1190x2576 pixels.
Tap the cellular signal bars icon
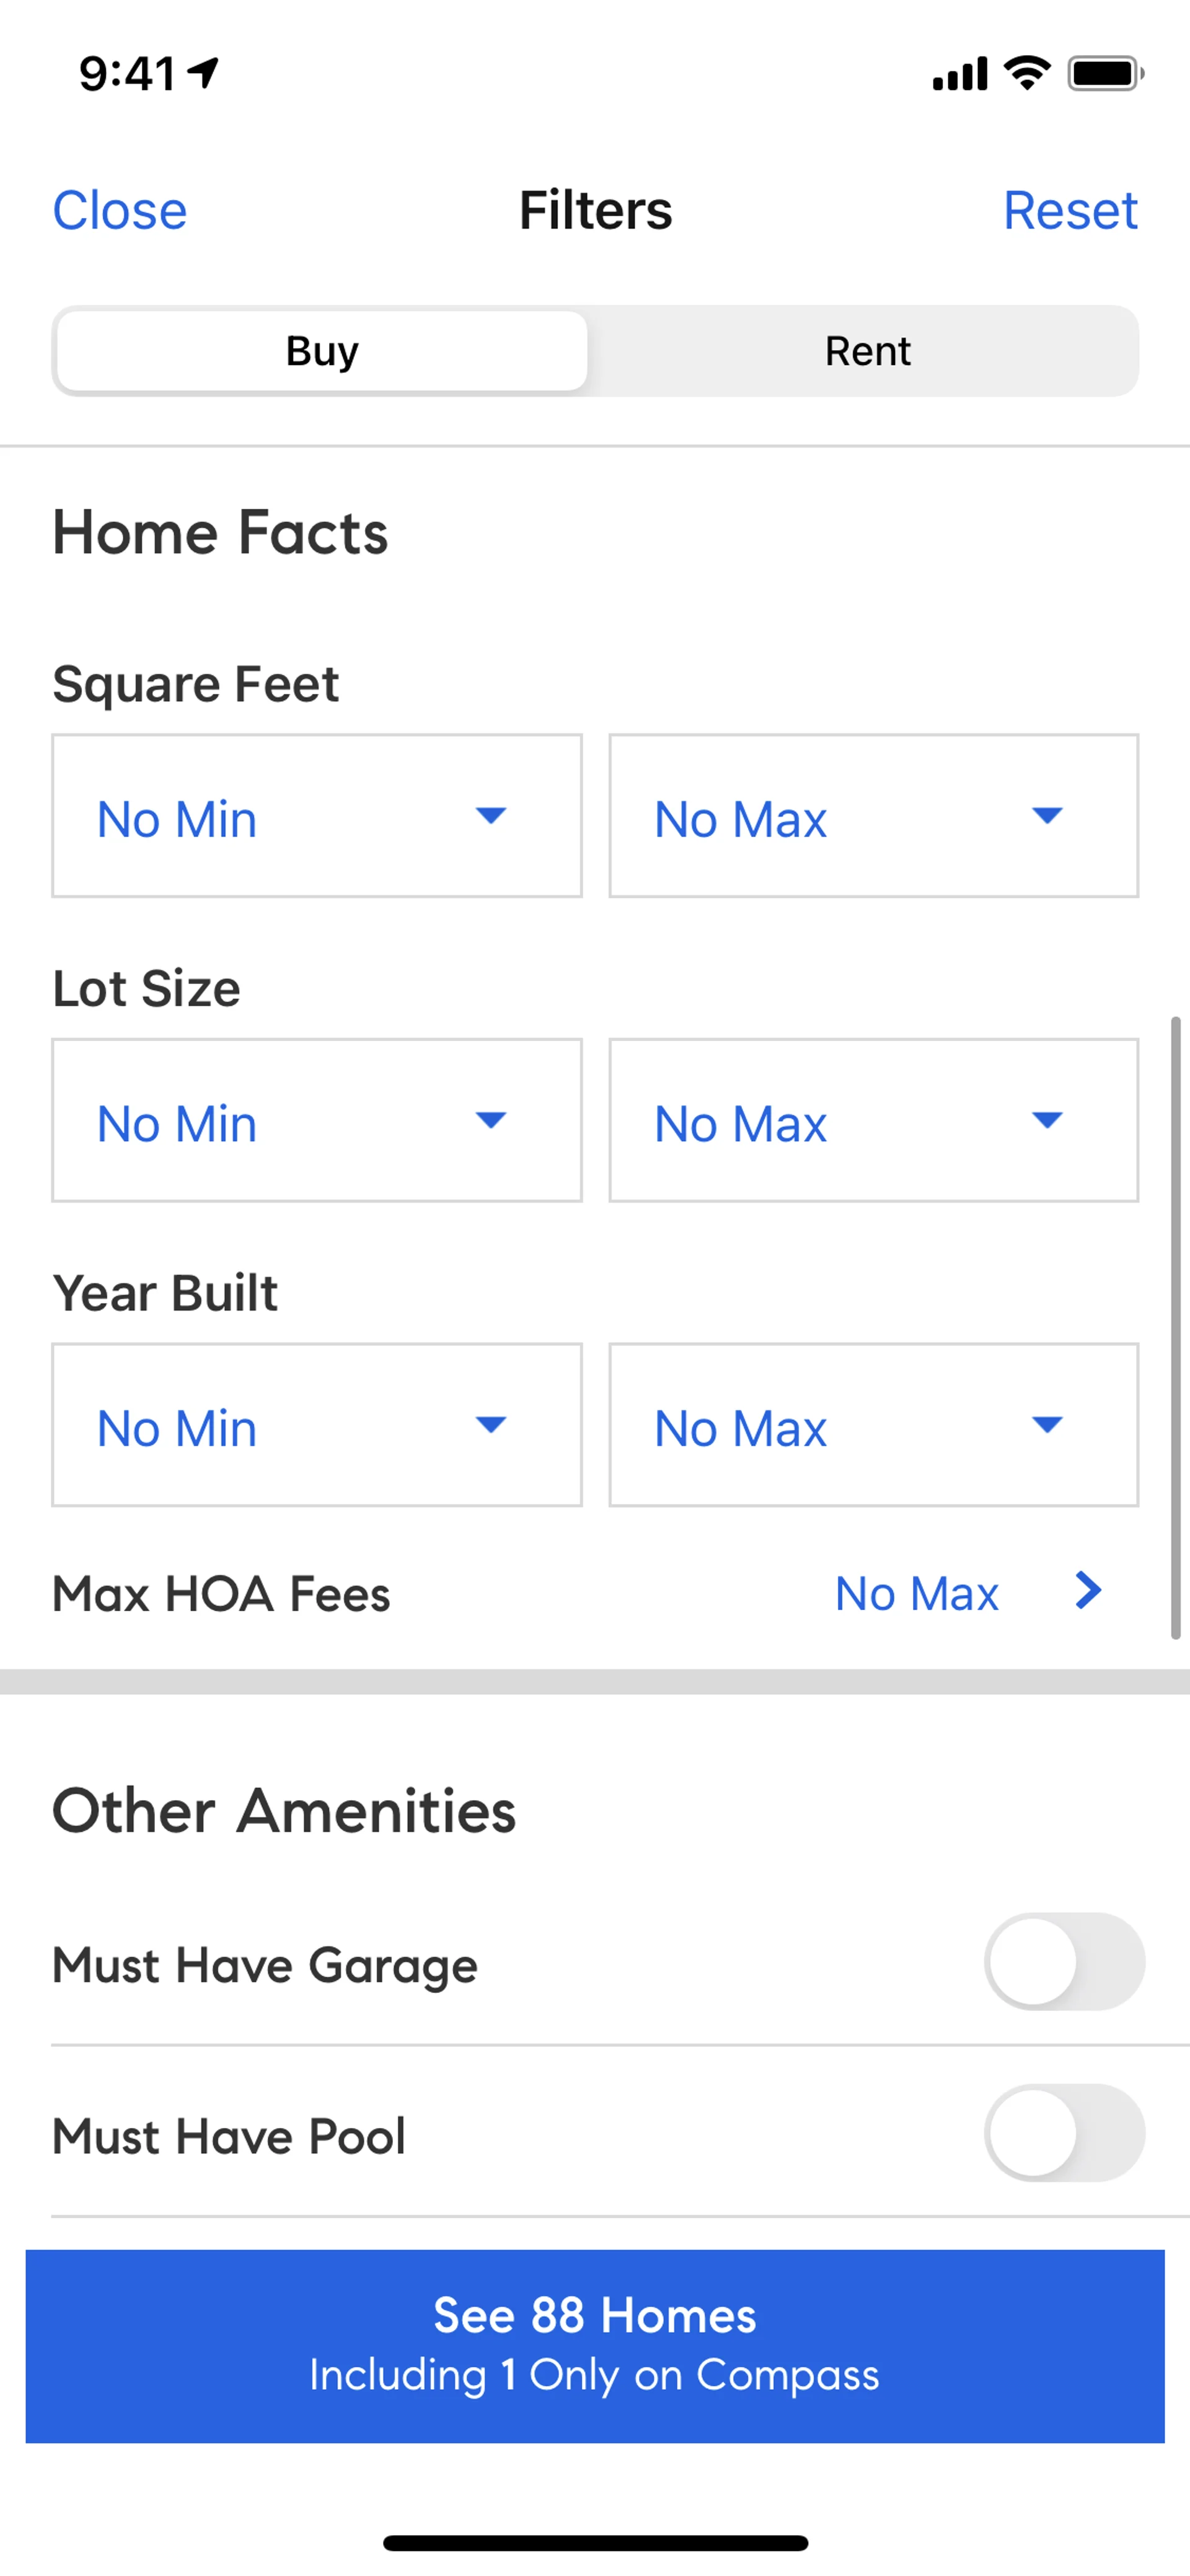[959, 74]
